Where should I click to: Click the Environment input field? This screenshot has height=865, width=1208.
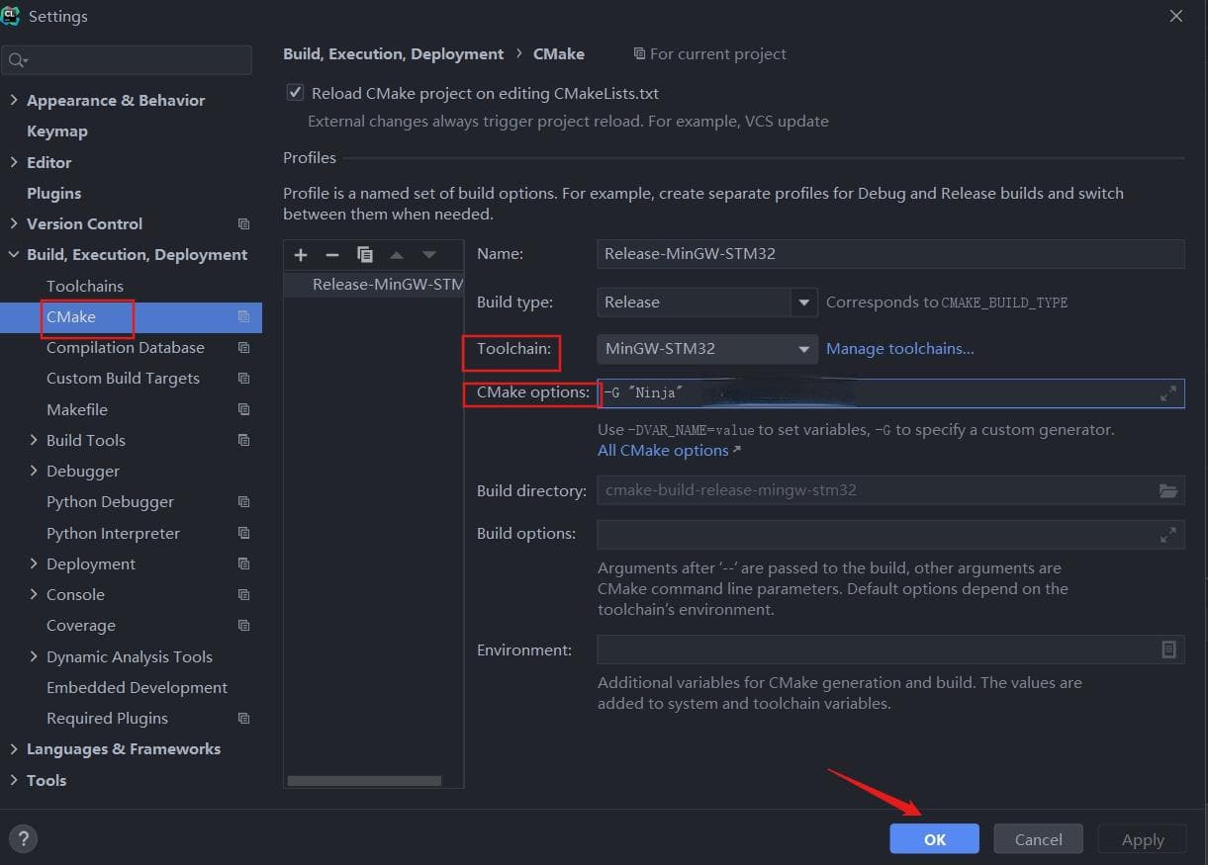[890, 649]
